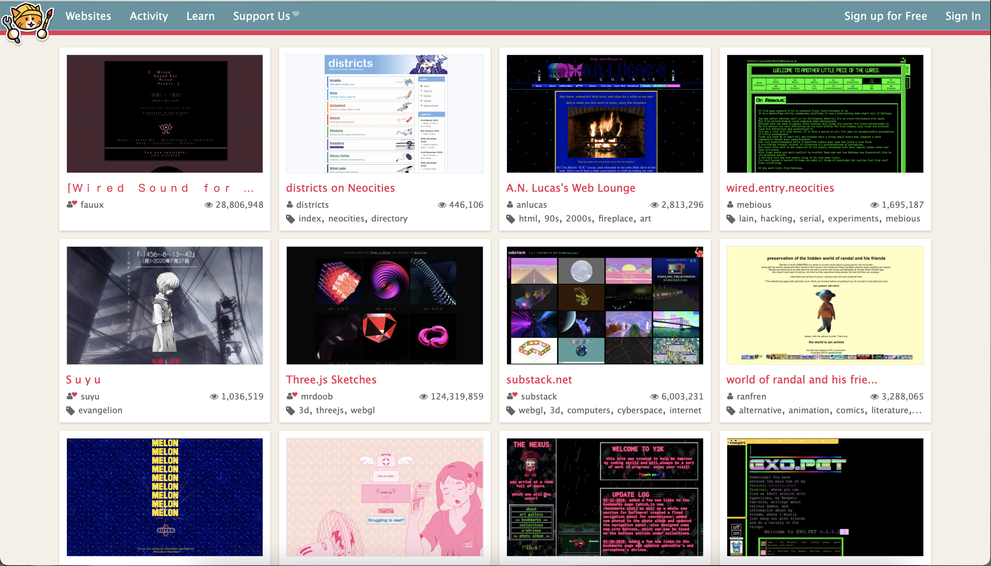Click 'Three.js Sketches' title link
This screenshot has width=991, height=566.
331,380
